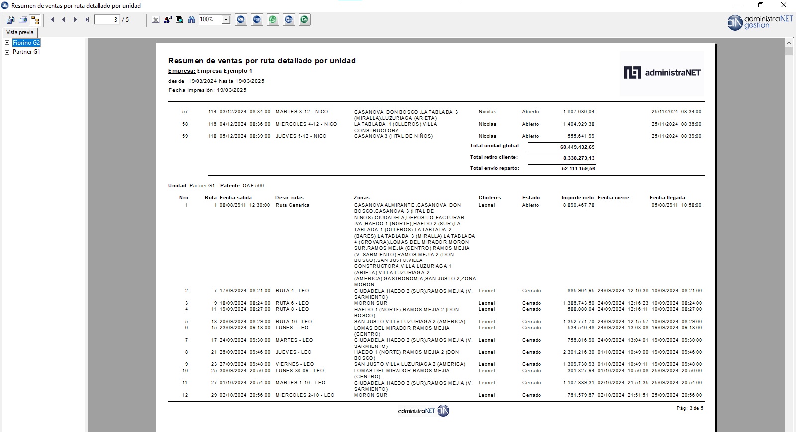Click the 'Estado' column header
This screenshot has height=432, width=796.
point(531,198)
